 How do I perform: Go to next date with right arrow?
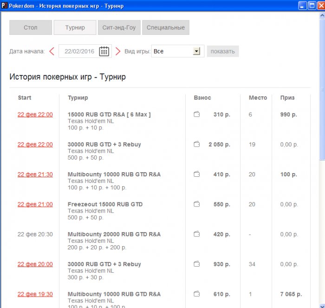[x=118, y=51]
